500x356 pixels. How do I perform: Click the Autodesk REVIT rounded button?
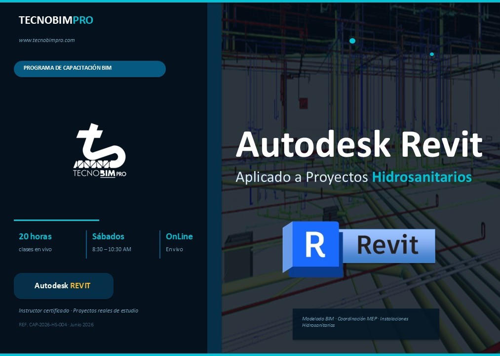pos(64,286)
